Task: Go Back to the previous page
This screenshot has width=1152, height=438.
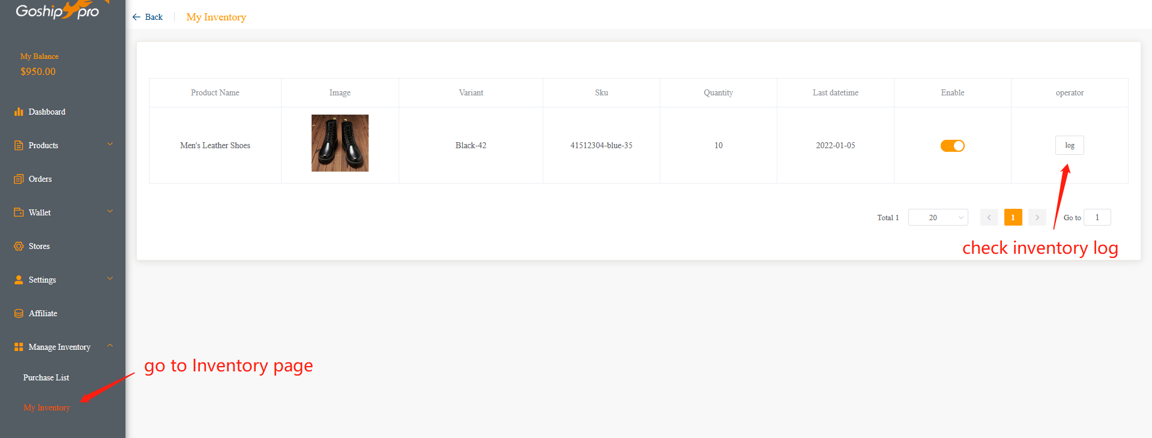Action: tap(148, 17)
